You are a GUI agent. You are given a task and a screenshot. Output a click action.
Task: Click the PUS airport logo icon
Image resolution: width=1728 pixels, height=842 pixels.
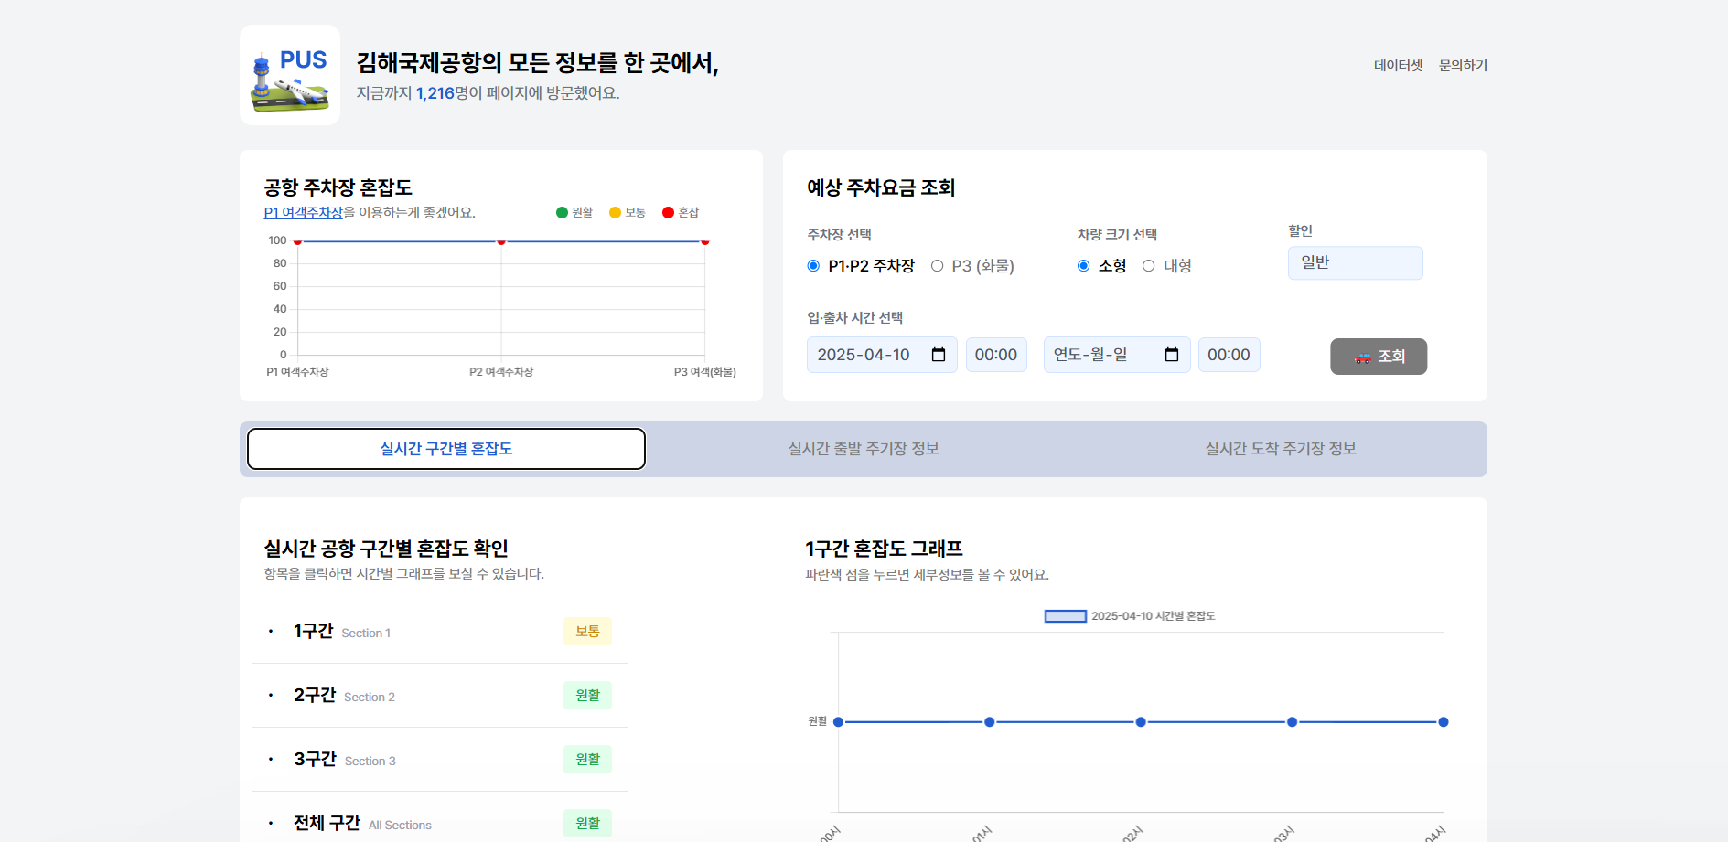pyautogui.click(x=290, y=75)
